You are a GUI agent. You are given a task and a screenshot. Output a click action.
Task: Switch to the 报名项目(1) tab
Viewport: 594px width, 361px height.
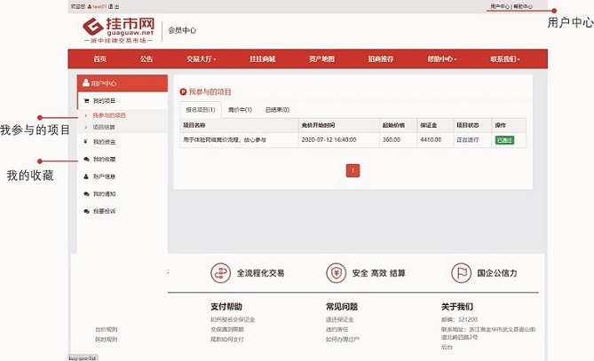point(201,110)
